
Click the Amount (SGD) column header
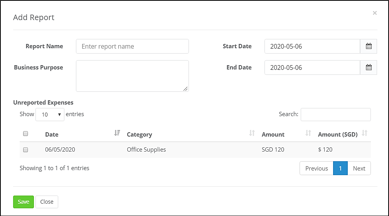click(x=338, y=135)
